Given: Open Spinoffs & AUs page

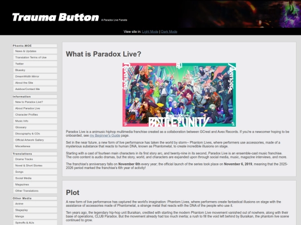Looking at the screenshot, I should 35,223.
